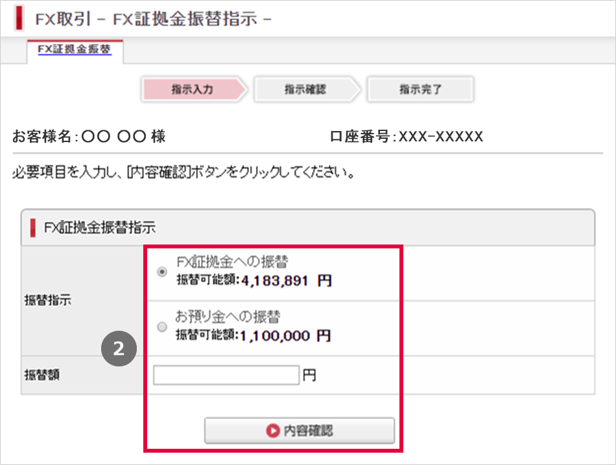Open the FX証拠金振替 tab

tap(75, 50)
